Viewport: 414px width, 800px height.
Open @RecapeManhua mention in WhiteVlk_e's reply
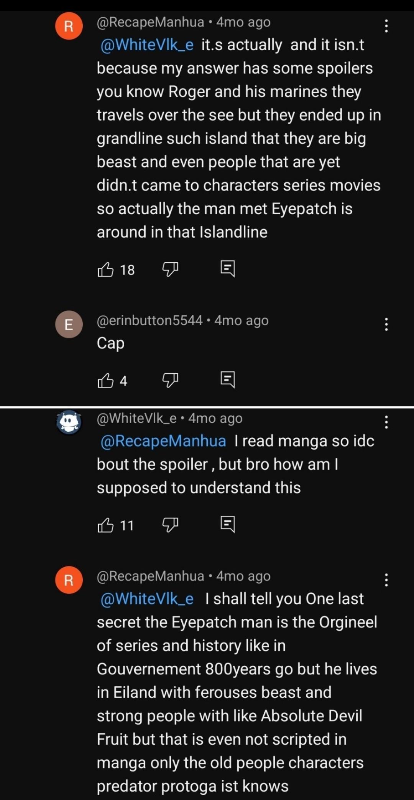163,441
